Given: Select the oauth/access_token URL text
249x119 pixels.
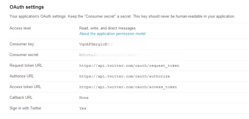Looking at the screenshot, I should click(128, 87).
